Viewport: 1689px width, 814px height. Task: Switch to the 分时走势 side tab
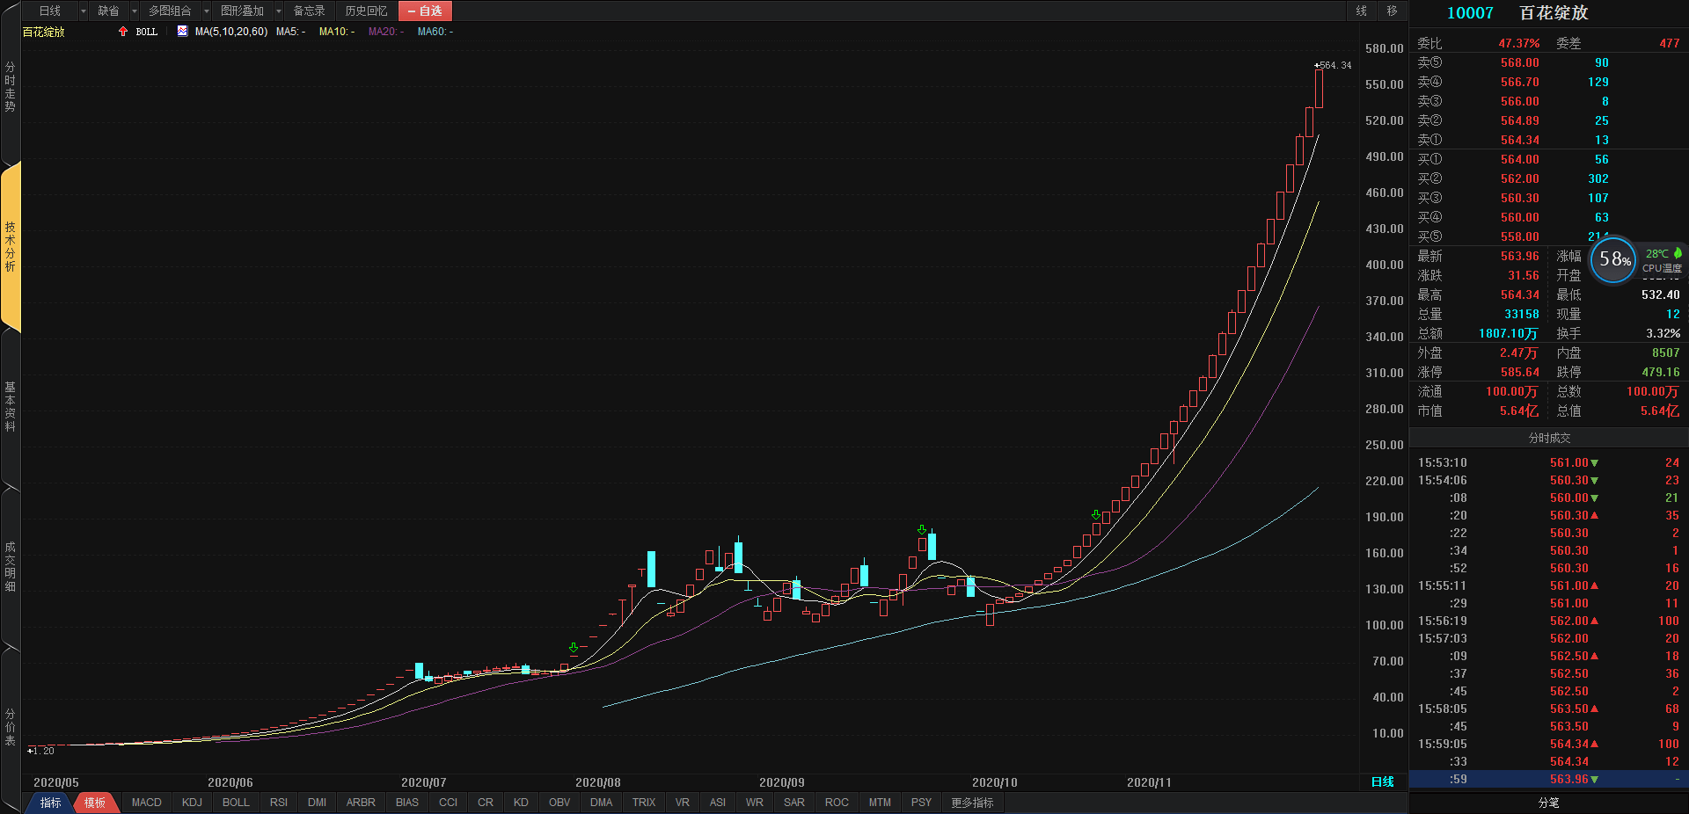tap(11, 86)
